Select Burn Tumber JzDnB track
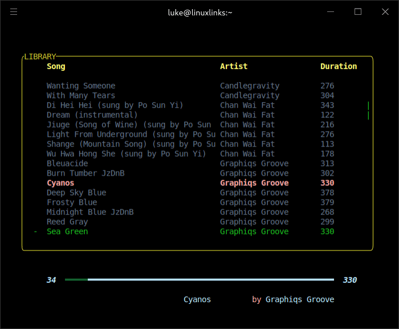The width and height of the screenshot is (399, 329). point(85,173)
